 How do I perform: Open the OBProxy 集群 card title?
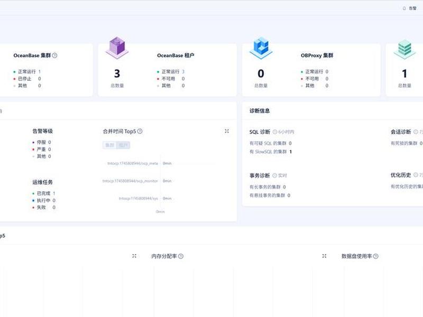[317, 55]
